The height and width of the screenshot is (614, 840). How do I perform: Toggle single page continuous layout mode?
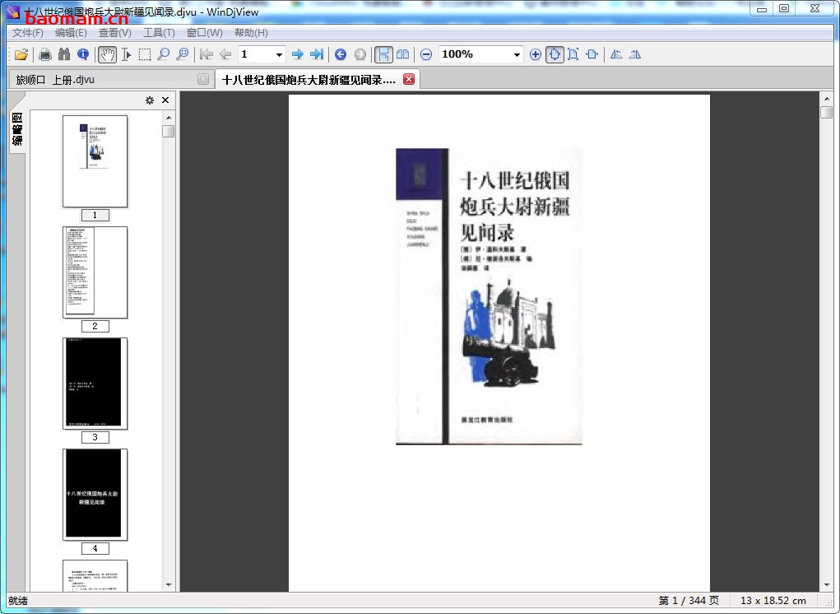[383, 54]
